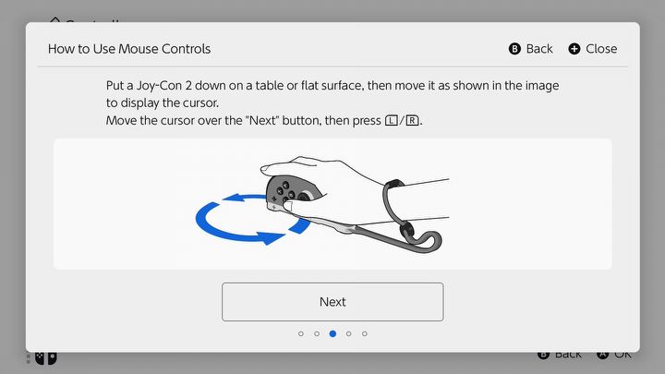Jump to the last page indicator dot
This screenshot has height=374, width=665.
(x=364, y=333)
